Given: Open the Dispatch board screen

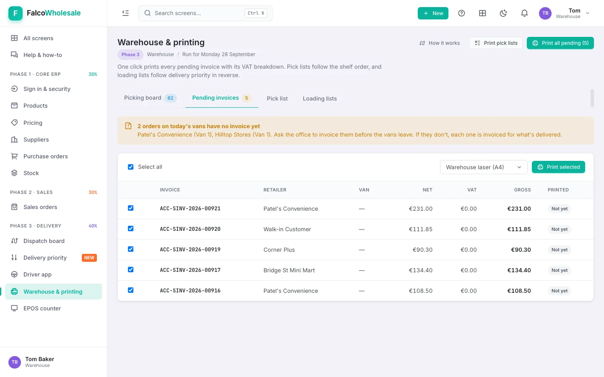Looking at the screenshot, I should 53,241.
